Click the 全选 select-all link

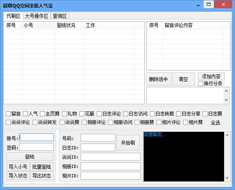coord(215,122)
